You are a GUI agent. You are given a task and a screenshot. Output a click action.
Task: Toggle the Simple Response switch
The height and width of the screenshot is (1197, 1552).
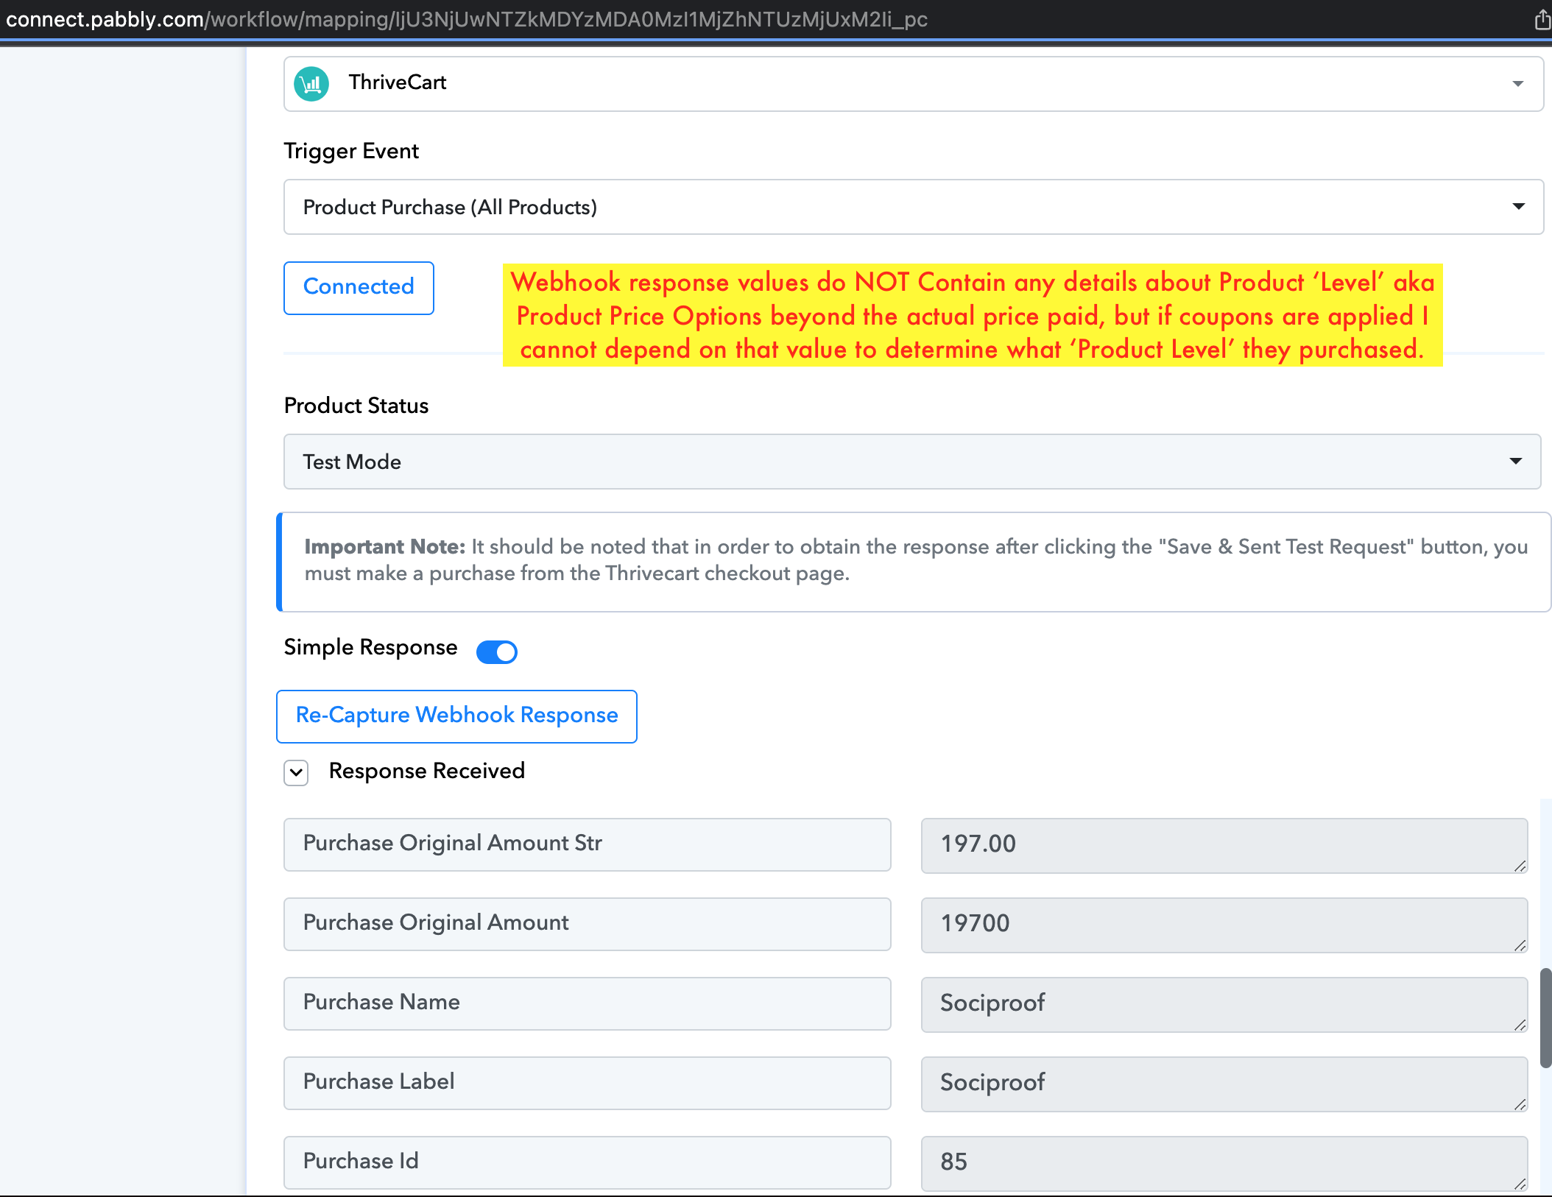pyautogui.click(x=497, y=652)
